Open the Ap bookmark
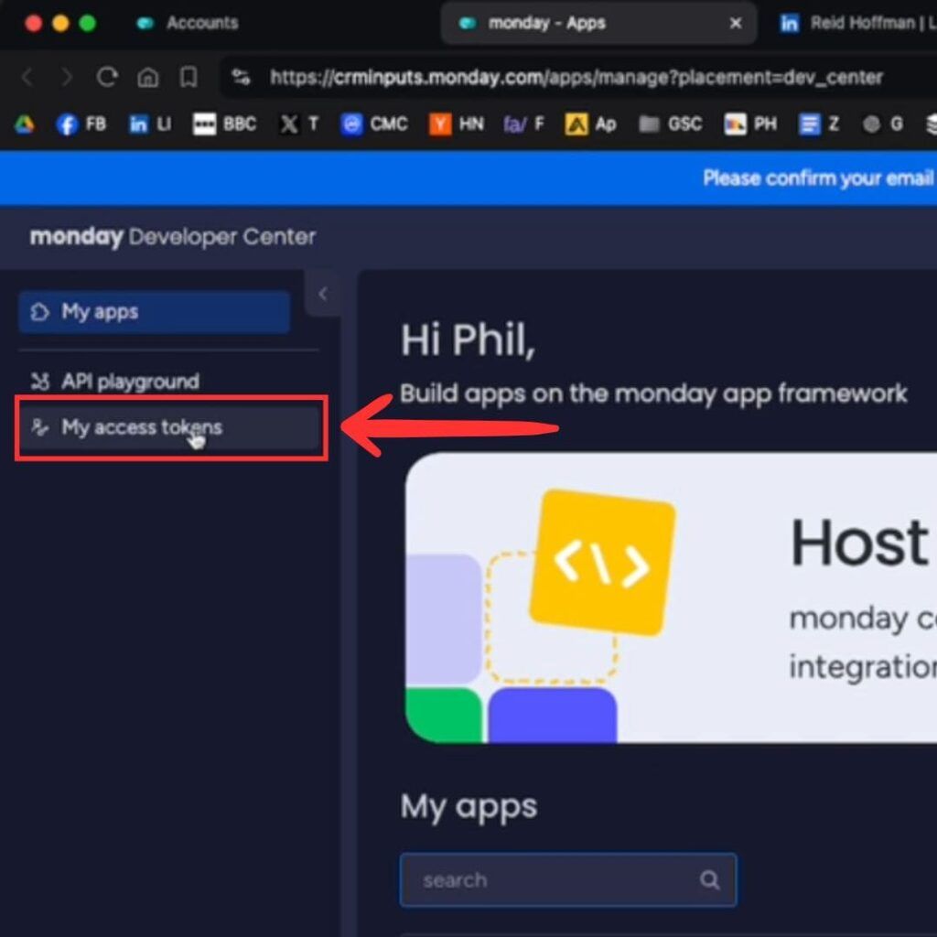Image resolution: width=937 pixels, height=937 pixels. click(590, 124)
